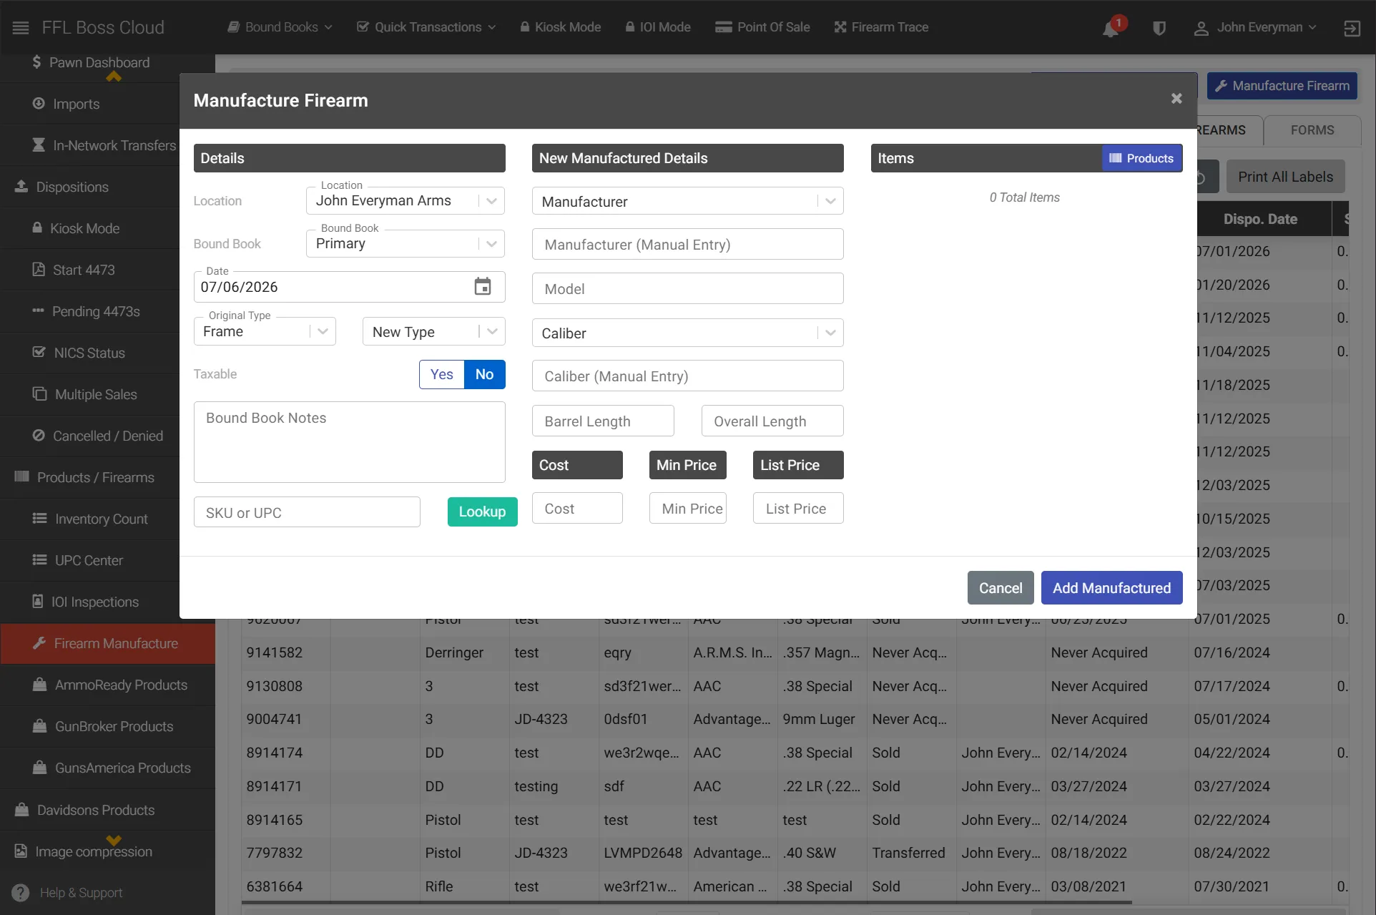Click the SKU or UPC input field

pyautogui.click(x=307, y=512)
